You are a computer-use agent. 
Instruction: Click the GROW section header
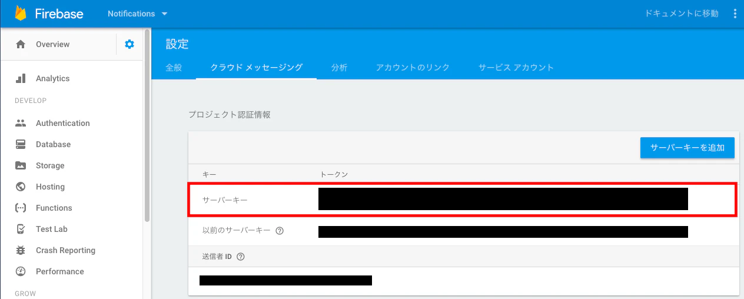[x=25, y=293]
